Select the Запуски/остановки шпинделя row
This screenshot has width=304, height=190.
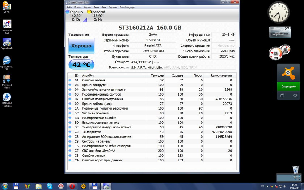pos(151,90)
